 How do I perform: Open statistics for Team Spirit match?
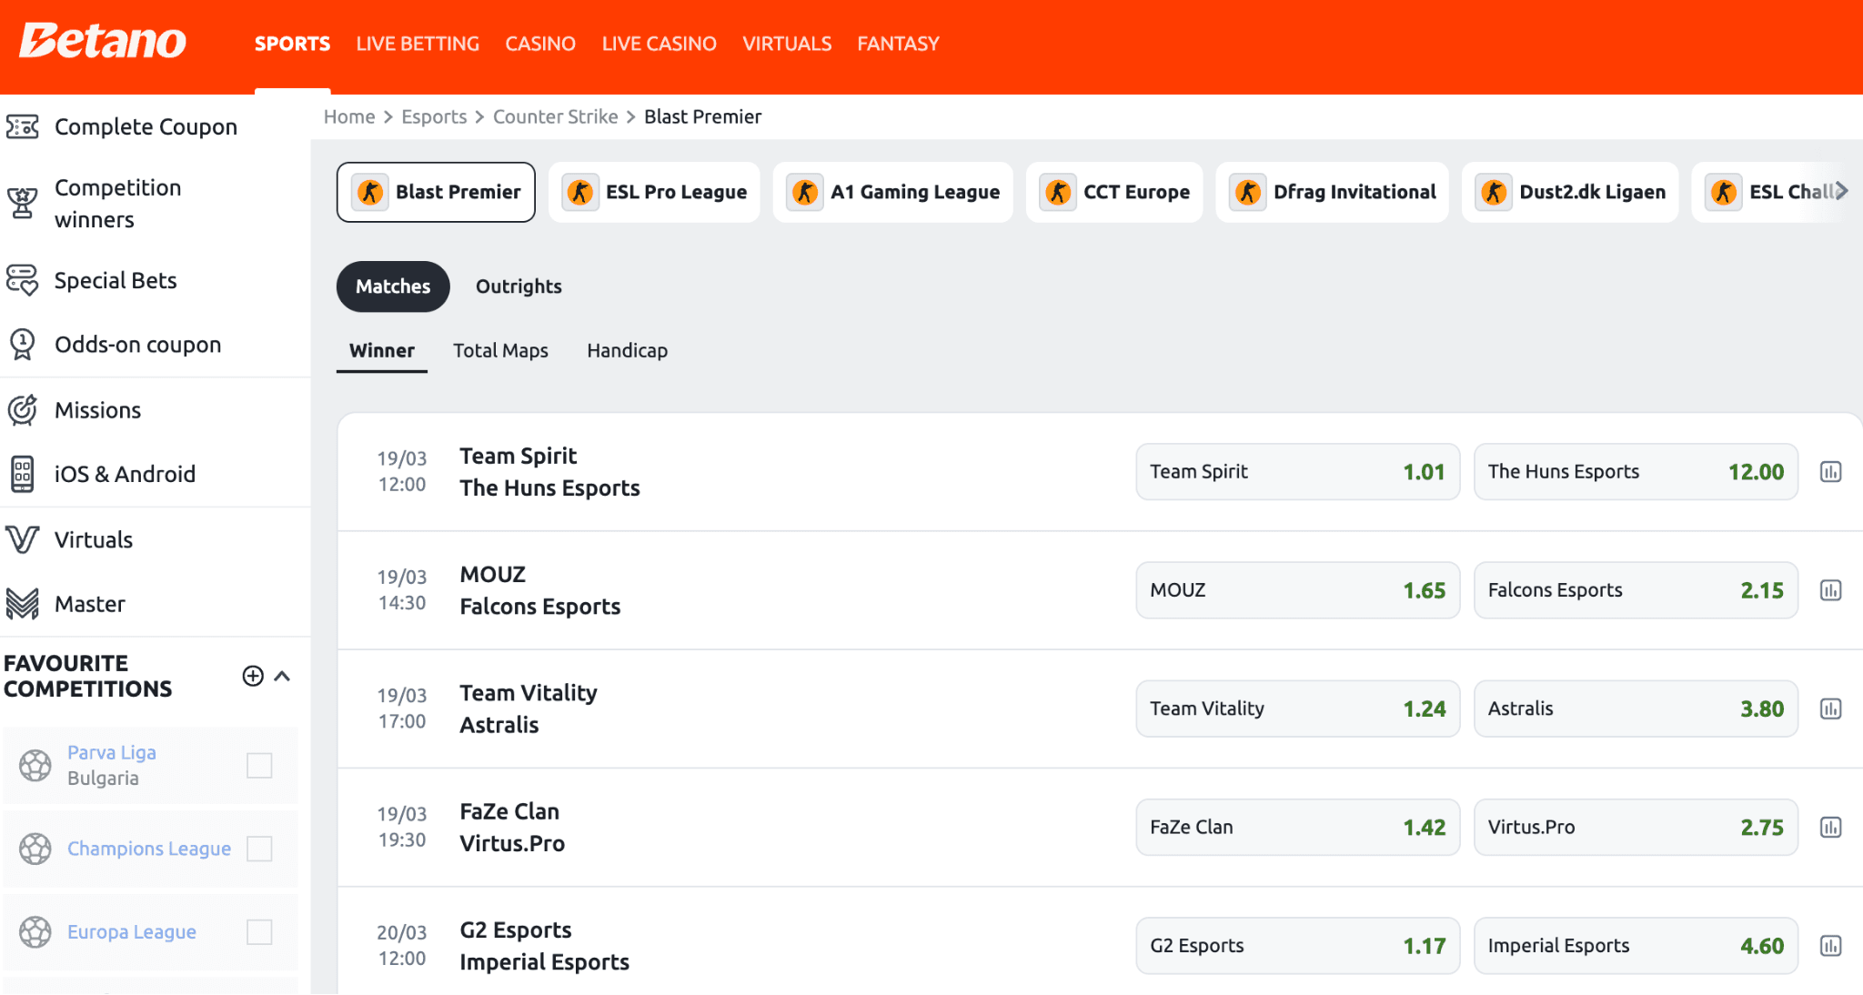pyautogui.click(x=1829, y=471)
